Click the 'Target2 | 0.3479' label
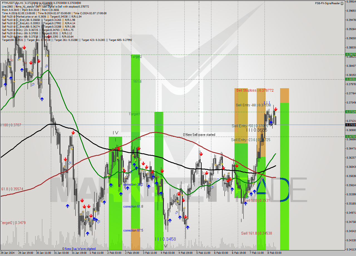Image resolution: width=356 pixels, height=256 pixels. point(13,223)
